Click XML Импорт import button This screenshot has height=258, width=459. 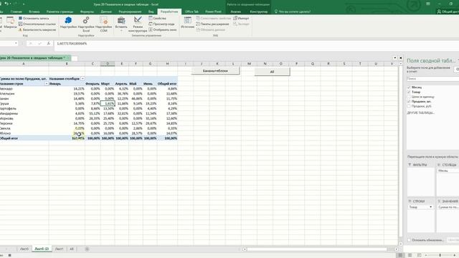[241, 18]
